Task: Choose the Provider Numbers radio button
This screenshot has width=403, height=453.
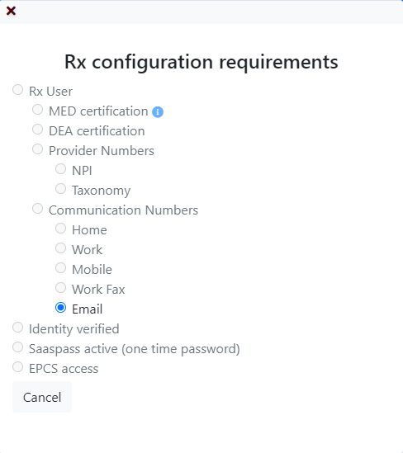Action: [x=38, y=149]
